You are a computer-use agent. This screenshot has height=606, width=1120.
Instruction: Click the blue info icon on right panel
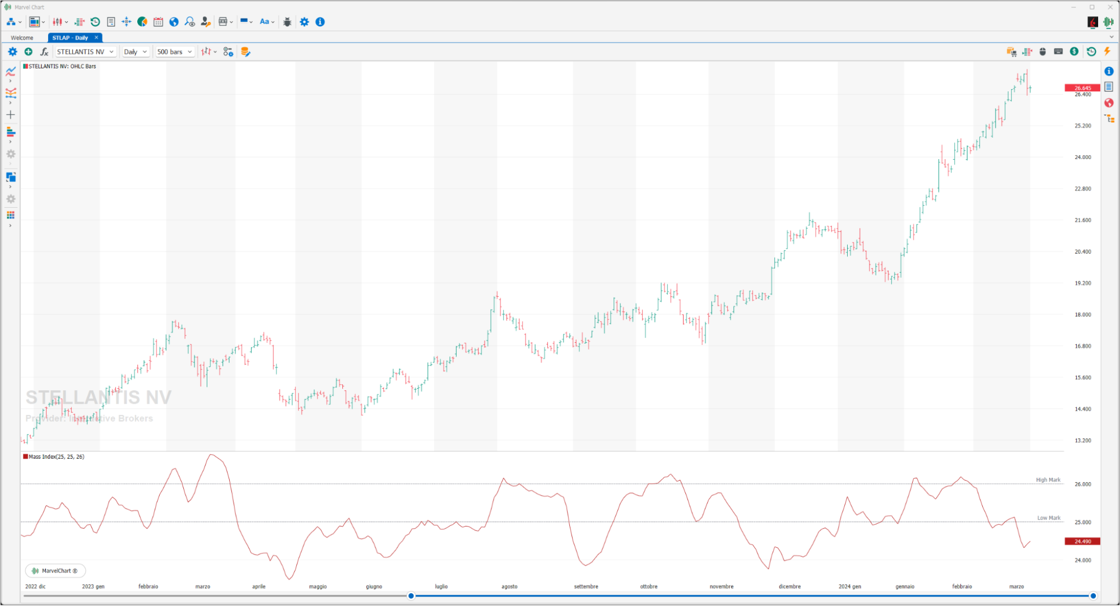pyautogui.click(x=1109, y=71)
